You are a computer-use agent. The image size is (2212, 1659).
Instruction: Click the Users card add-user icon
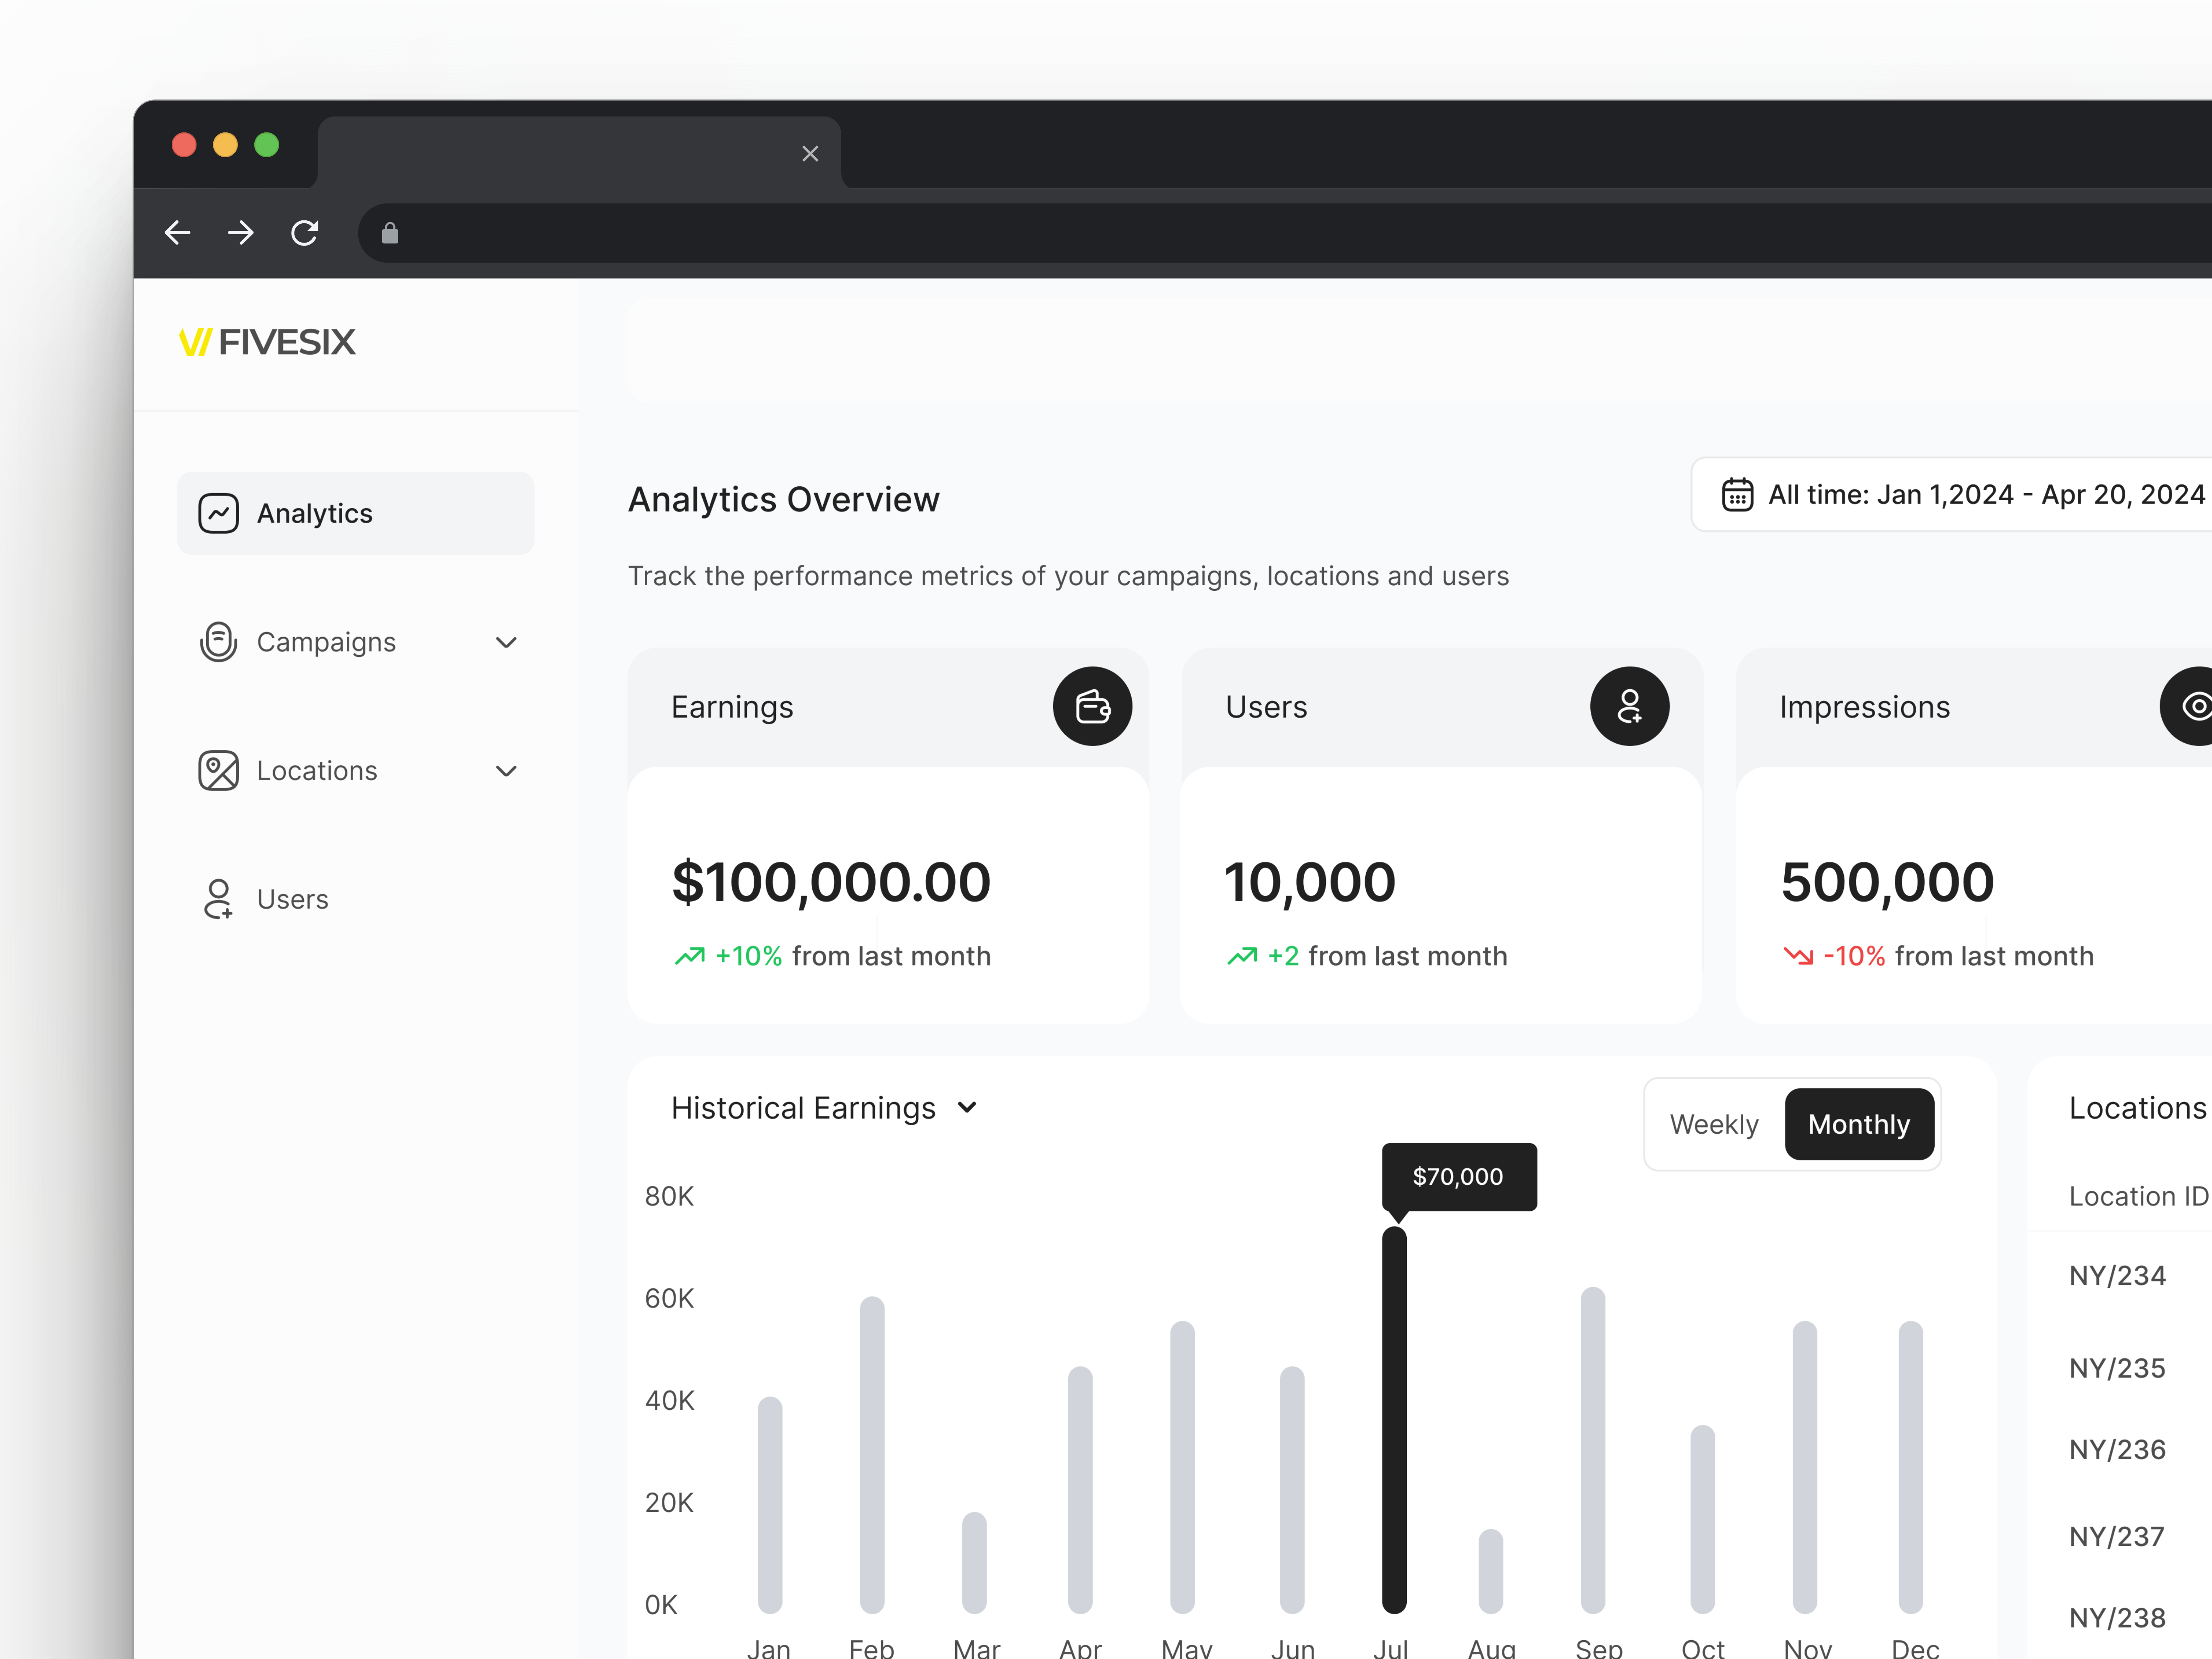tap(1629, 706)
